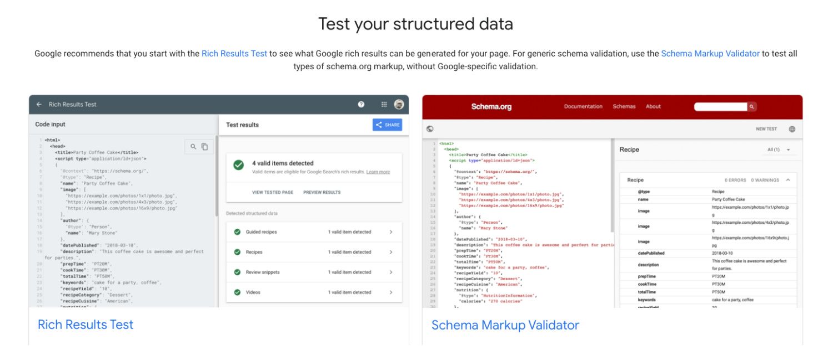
Task: Click the red search button on Schema.org header
Action: coord(752,106)
